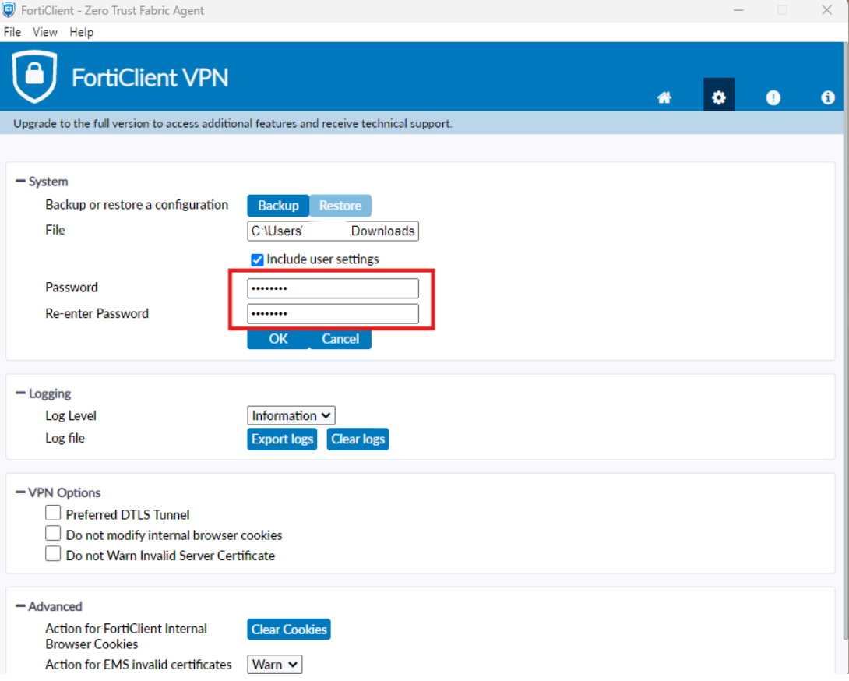Open the Log Level Information dropdown
The height and width of the screenshot is (681, 849).
291,415
